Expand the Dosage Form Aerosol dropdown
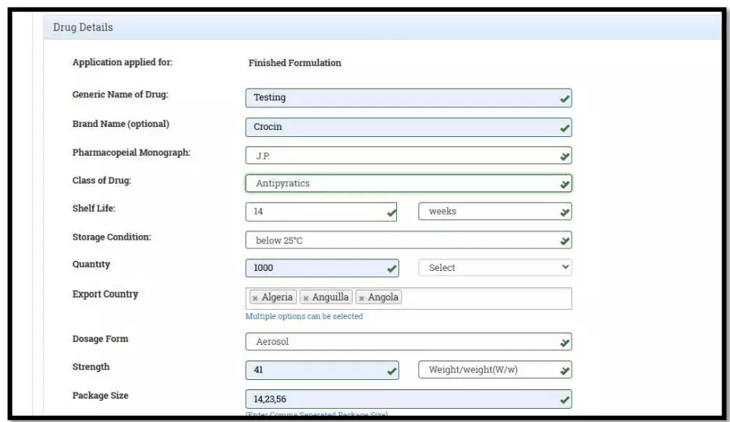Image resolution: width=730 pixels, height=422 pixels. tap(408, 342)
